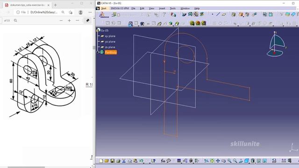The width and height of the screenshot is (299, 168).
Task: Click the Open folder icon
Action: point(107,161)
